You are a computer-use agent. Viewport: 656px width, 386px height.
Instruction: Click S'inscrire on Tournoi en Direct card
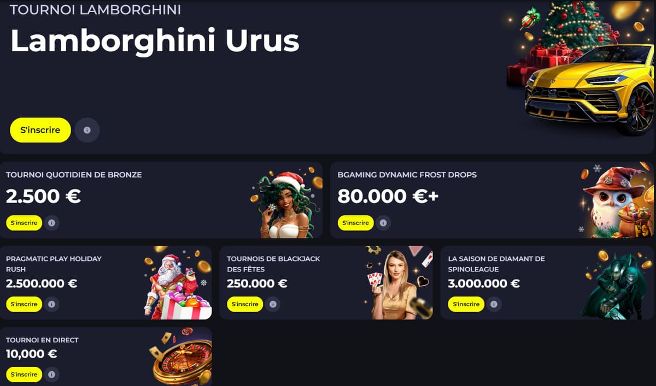[x=24, y=375]
